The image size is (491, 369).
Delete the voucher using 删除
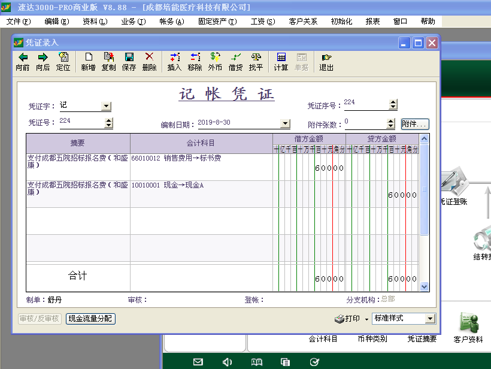pos(149,62)
